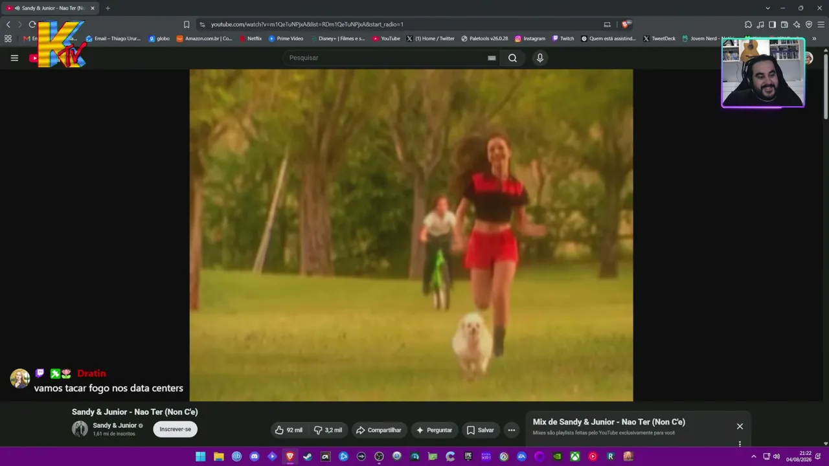Open the Amazon.com.br bookmark
The image size is (829, 466).
(x=205, y=39)
